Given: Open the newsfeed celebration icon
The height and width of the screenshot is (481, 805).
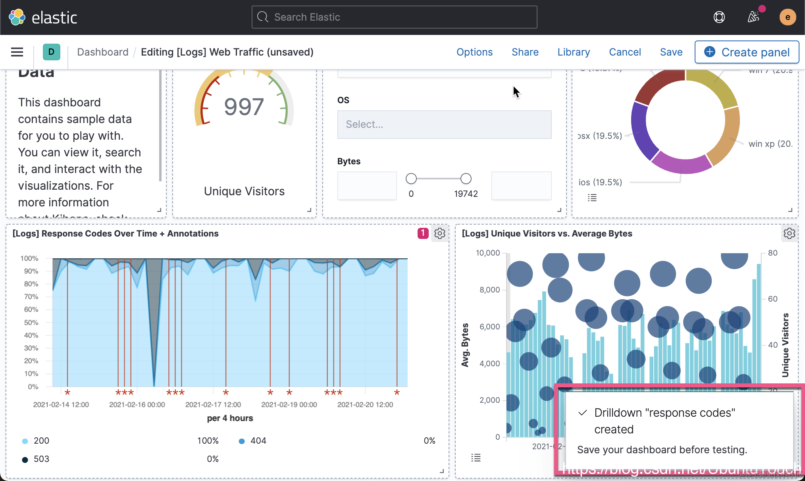Looking at the screenshot, I should (x=753, y=17).
